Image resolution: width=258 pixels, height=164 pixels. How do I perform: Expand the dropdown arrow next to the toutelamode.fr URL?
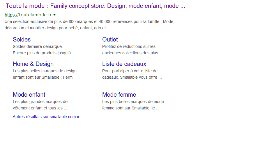54,15
